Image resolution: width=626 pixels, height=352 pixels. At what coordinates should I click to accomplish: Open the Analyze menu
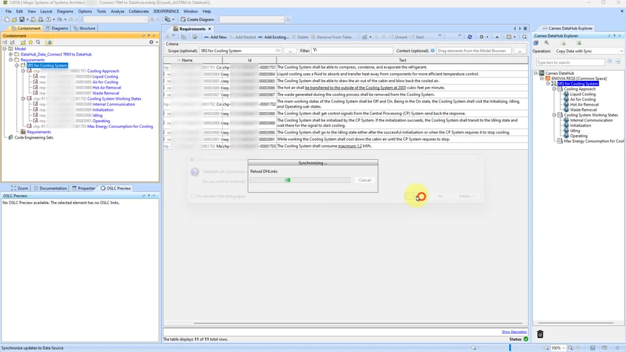coord(117,11)
